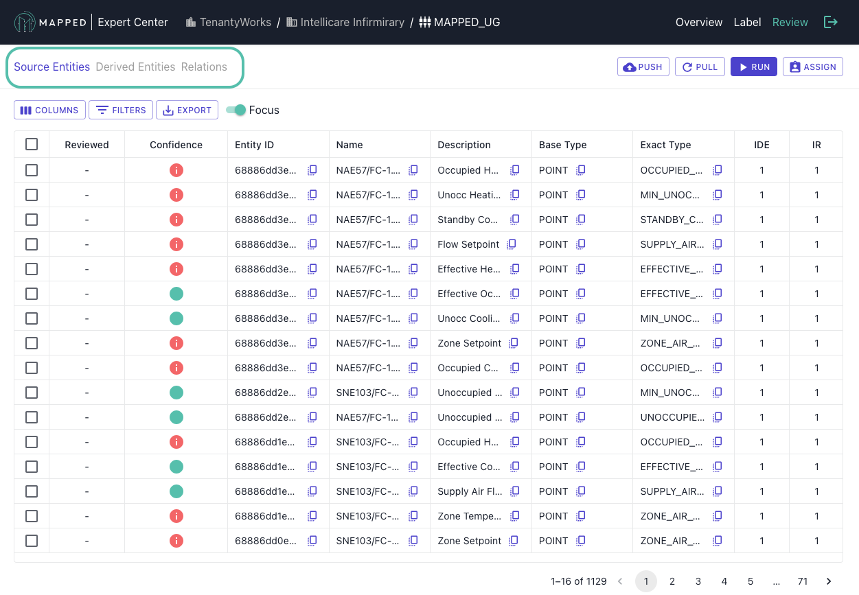Click green confidence dot in Effective Oc... row

176,294
